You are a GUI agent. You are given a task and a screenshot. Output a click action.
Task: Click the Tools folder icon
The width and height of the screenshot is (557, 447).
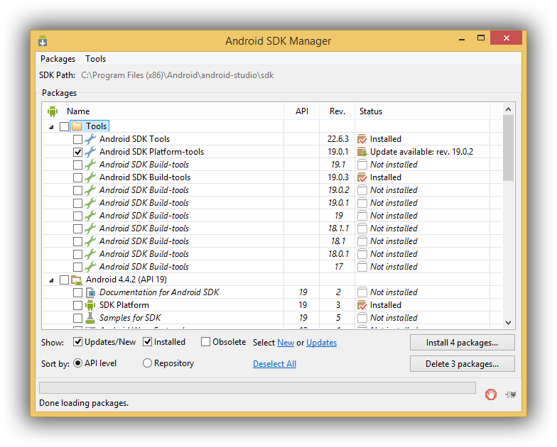77,126
